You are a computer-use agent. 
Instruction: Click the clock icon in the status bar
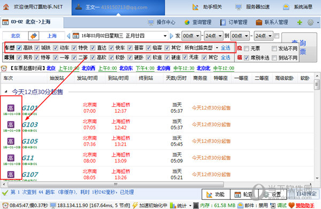[5, 205]
